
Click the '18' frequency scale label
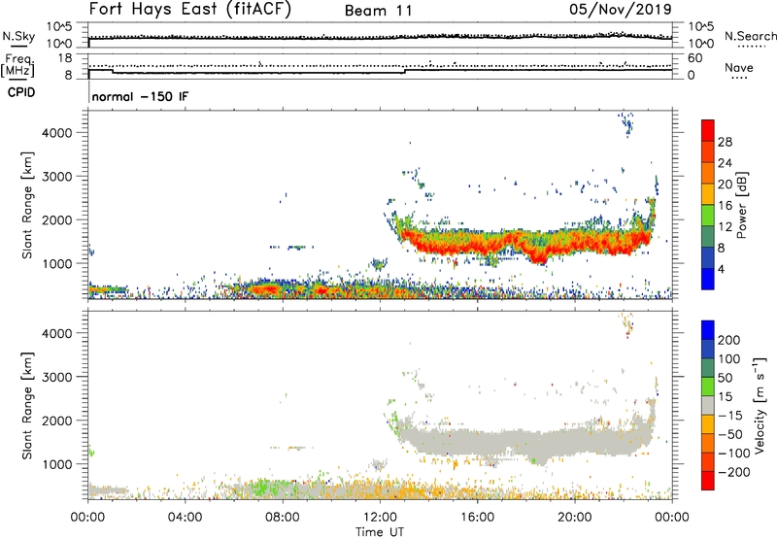(65, 58)
